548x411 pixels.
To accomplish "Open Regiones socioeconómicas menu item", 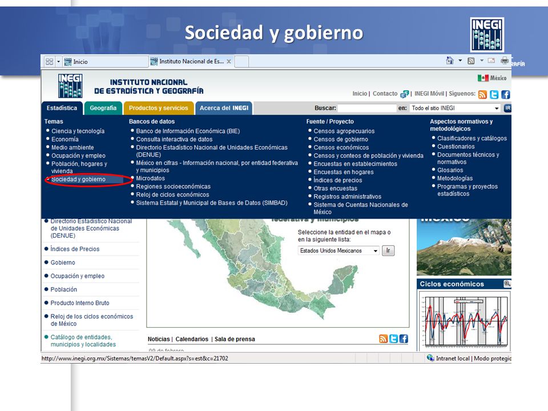I will click(x=174, y=186).
